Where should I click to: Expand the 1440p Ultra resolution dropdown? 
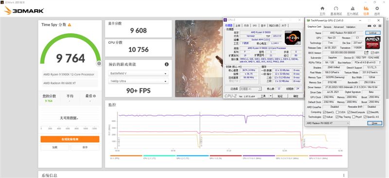click(x=139, y=81)
